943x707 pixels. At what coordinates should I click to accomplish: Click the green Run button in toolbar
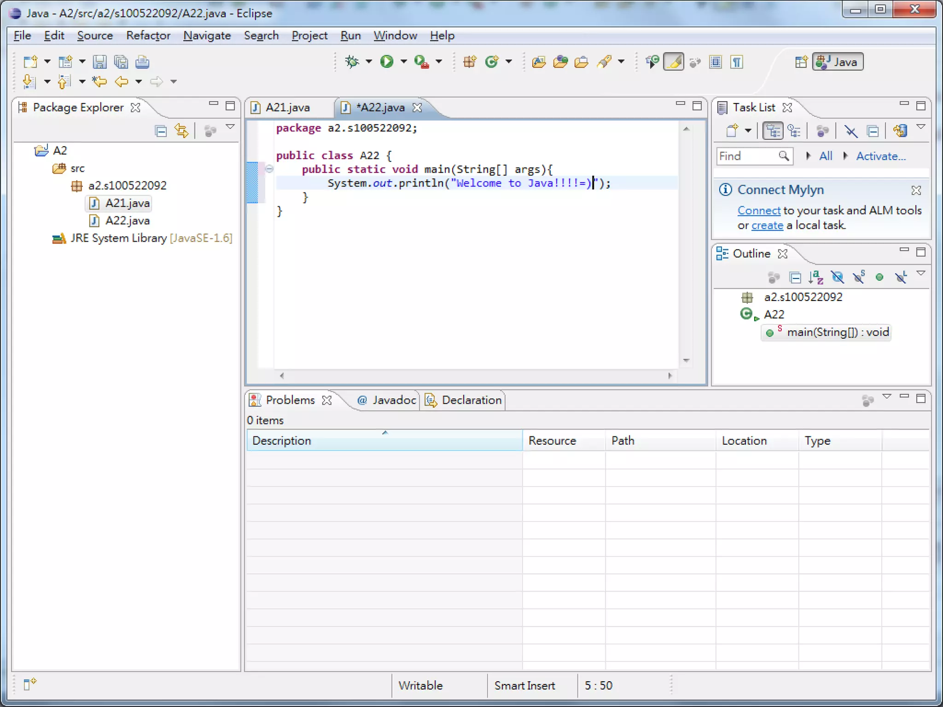(387, 62)
